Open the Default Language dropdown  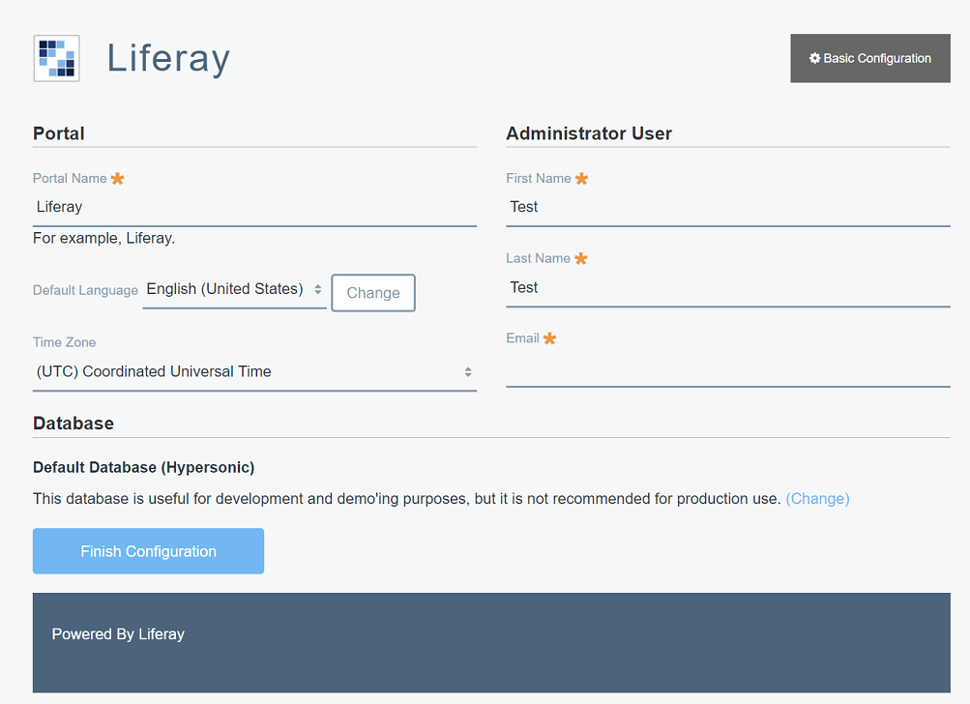[x=234, y=289]
